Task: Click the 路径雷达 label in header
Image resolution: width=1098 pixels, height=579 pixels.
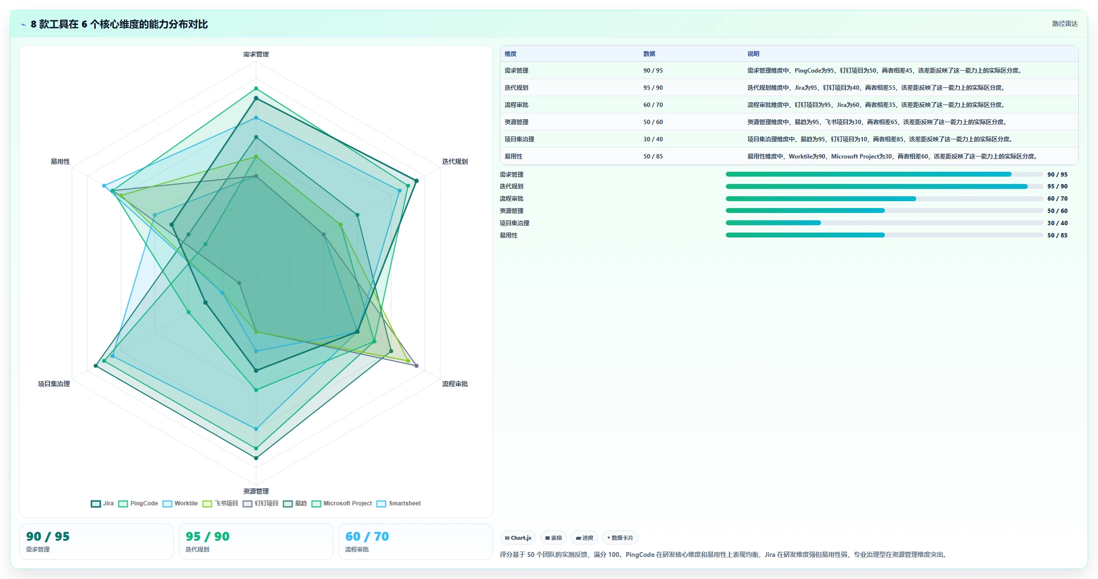Action: coord(1065,24)
